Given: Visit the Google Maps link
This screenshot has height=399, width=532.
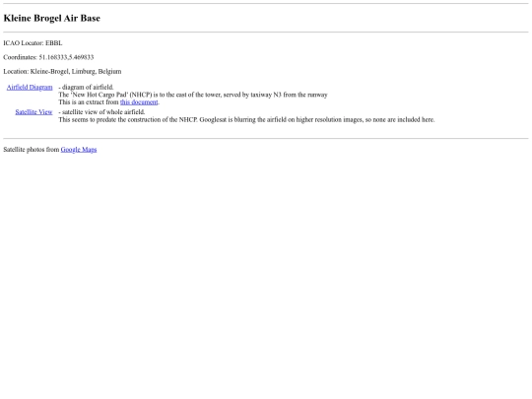Looking at the screenshot, I should [79, 150].
